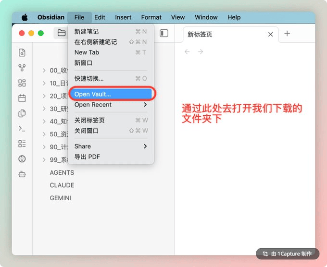Open the CLAUDE note in file list

click(x=62, y=185)
